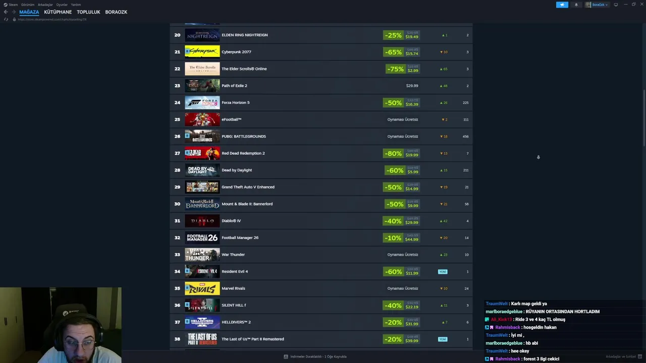Click the Marvel Rivals yellow thumbnail

(202, 288)
